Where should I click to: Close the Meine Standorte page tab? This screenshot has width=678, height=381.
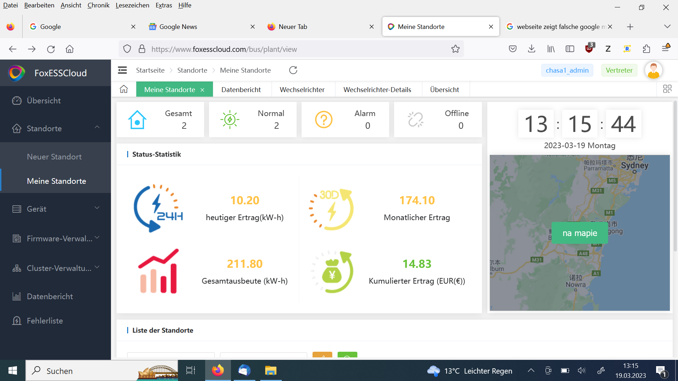pyautogui.click(x=202, y=90)
